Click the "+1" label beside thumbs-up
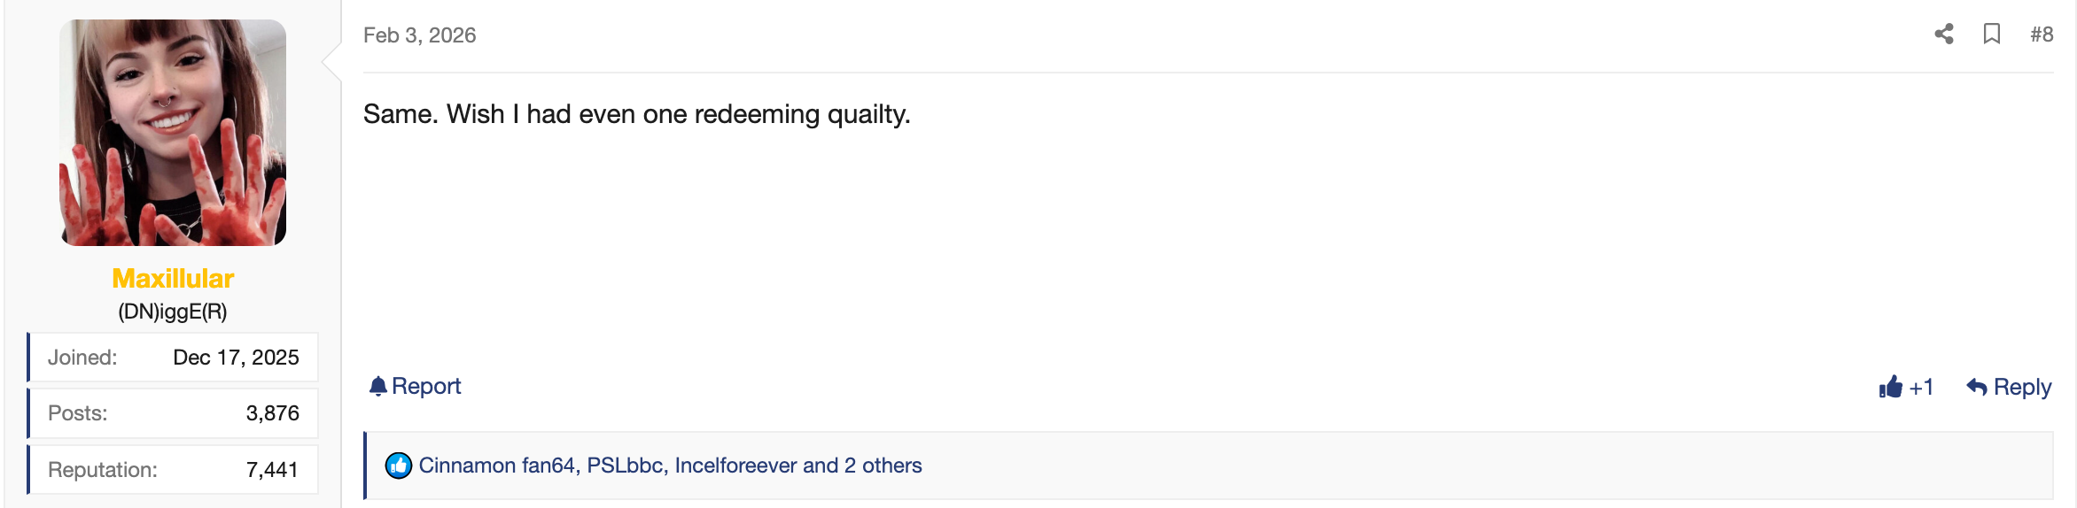The width and height of the screenshot is (2077, 508). click(x=1921, y=388)
